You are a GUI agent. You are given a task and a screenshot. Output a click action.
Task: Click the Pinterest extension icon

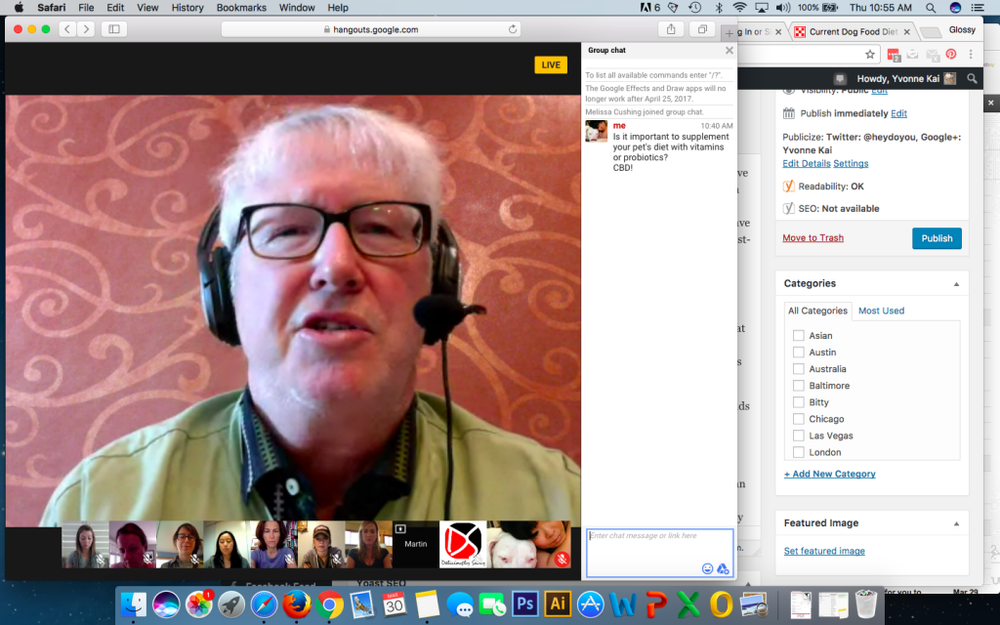[950, 56]
